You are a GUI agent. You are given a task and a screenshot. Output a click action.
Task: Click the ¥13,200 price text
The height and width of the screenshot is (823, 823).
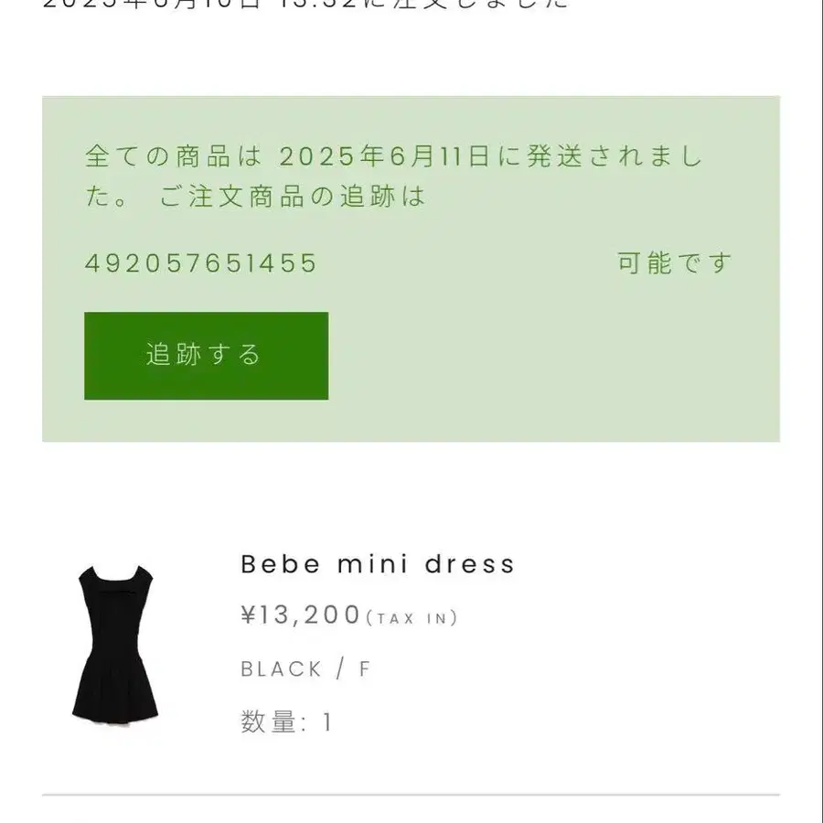300,615
